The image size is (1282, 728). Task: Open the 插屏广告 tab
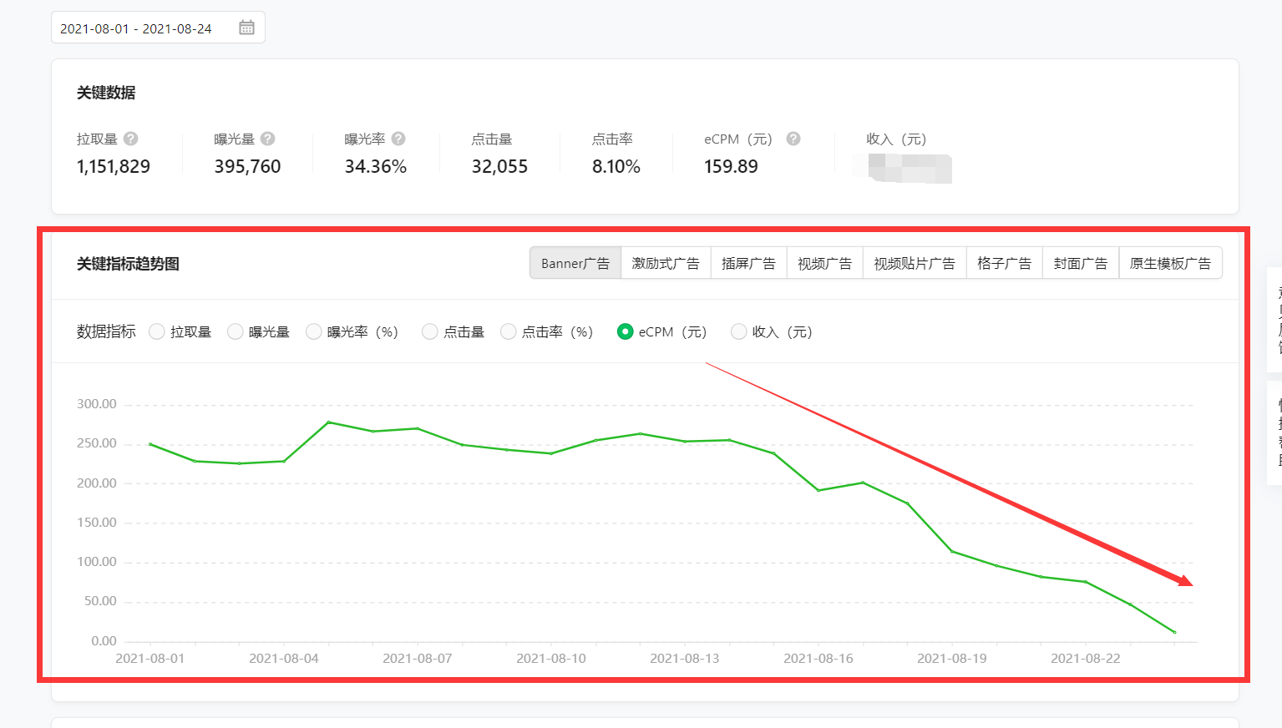(x=748, y=263)
